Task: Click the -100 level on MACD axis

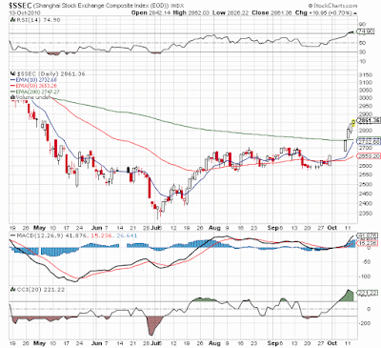Action: coord(366,276)
